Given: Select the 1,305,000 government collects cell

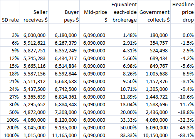Looking at the screenshot, I should tap(154, 89).
